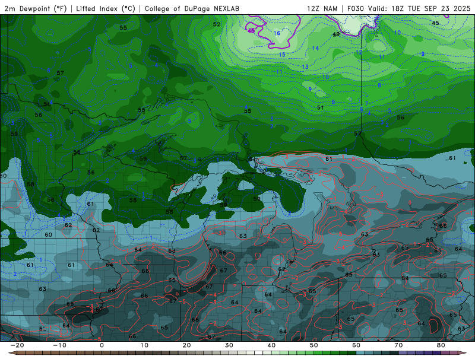The width and height of the screenshot is (475, 356).
Task: Click the blue "16" lifted index label
Action: coord(277,33)
